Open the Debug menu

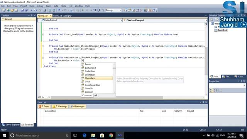(40, 6)
